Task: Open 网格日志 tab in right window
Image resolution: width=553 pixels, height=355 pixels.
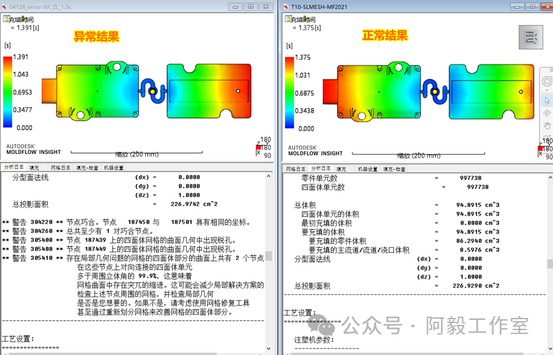Action: [295, 169]
